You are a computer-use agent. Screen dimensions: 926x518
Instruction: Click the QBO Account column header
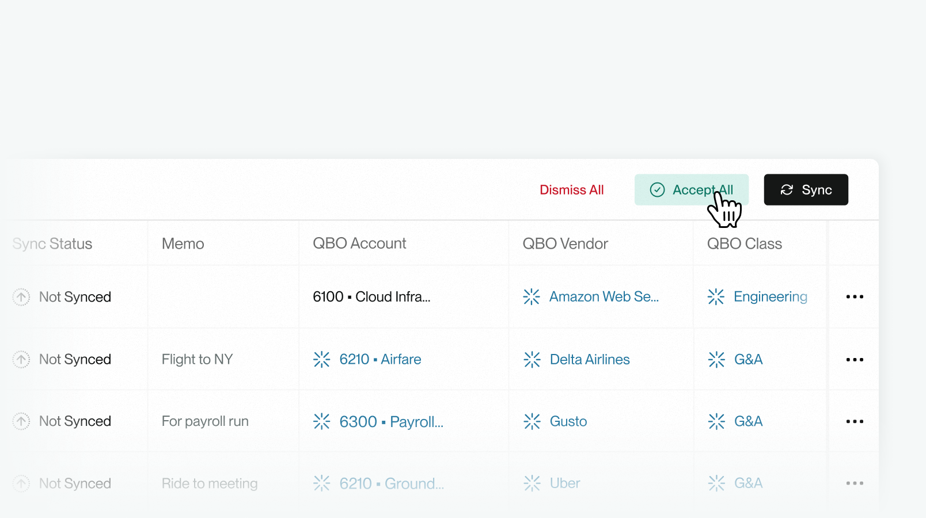359,243
